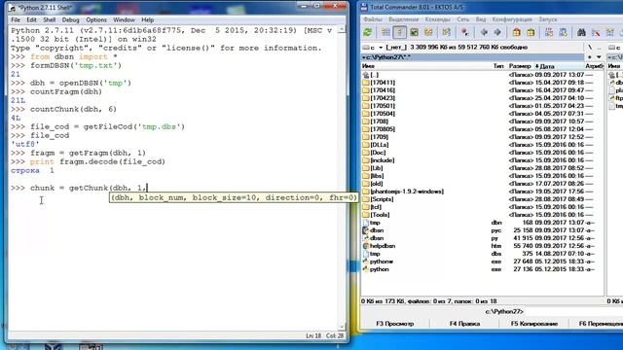Open the Команды menu
Viewport: 623px width, 350px height.
pyautogui.click(x=437, y=19)
